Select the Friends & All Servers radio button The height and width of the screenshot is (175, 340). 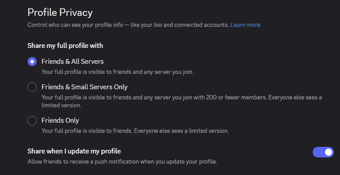point(32,62)
